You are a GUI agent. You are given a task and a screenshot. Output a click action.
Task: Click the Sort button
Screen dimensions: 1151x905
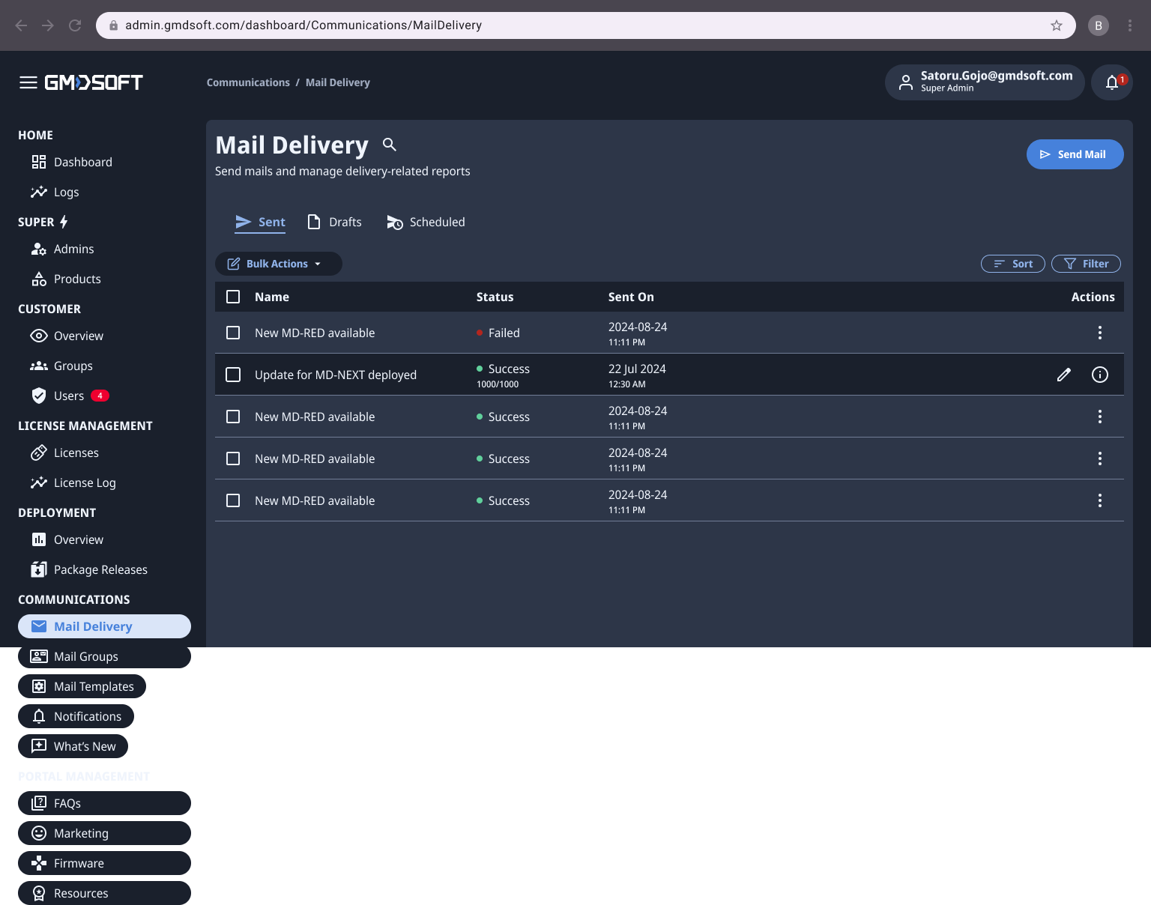coord(1013,264)
